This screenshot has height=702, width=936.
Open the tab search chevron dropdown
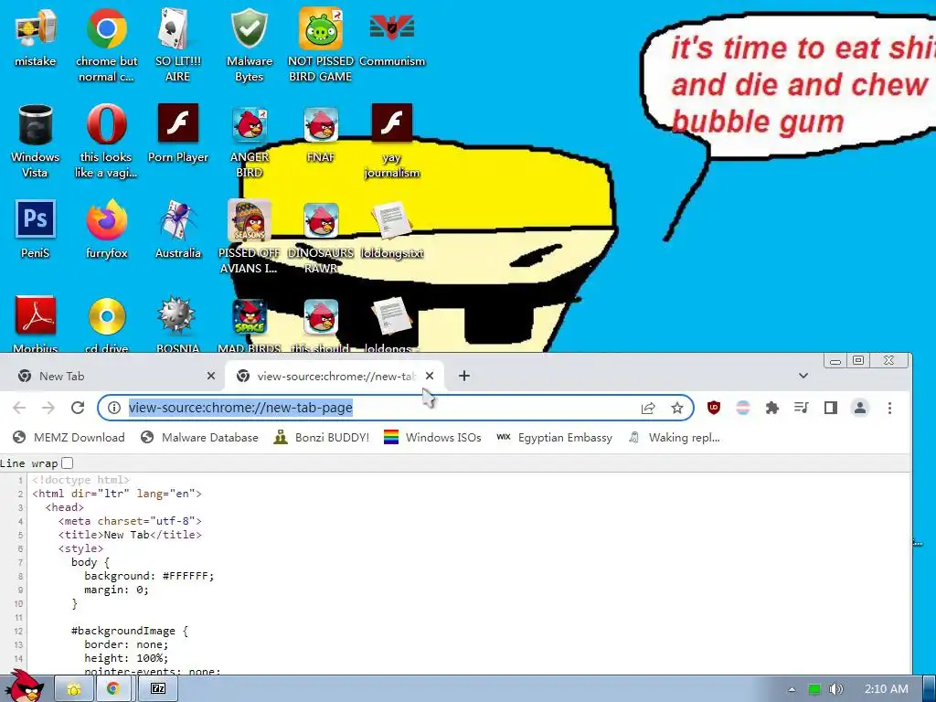[x=803, y=376]
